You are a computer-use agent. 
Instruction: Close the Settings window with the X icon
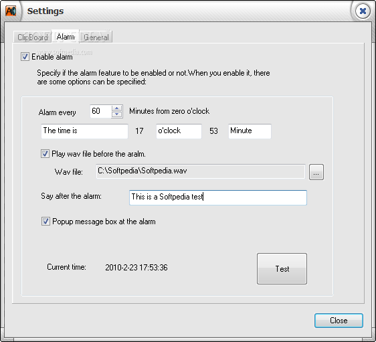pos(363,11)
